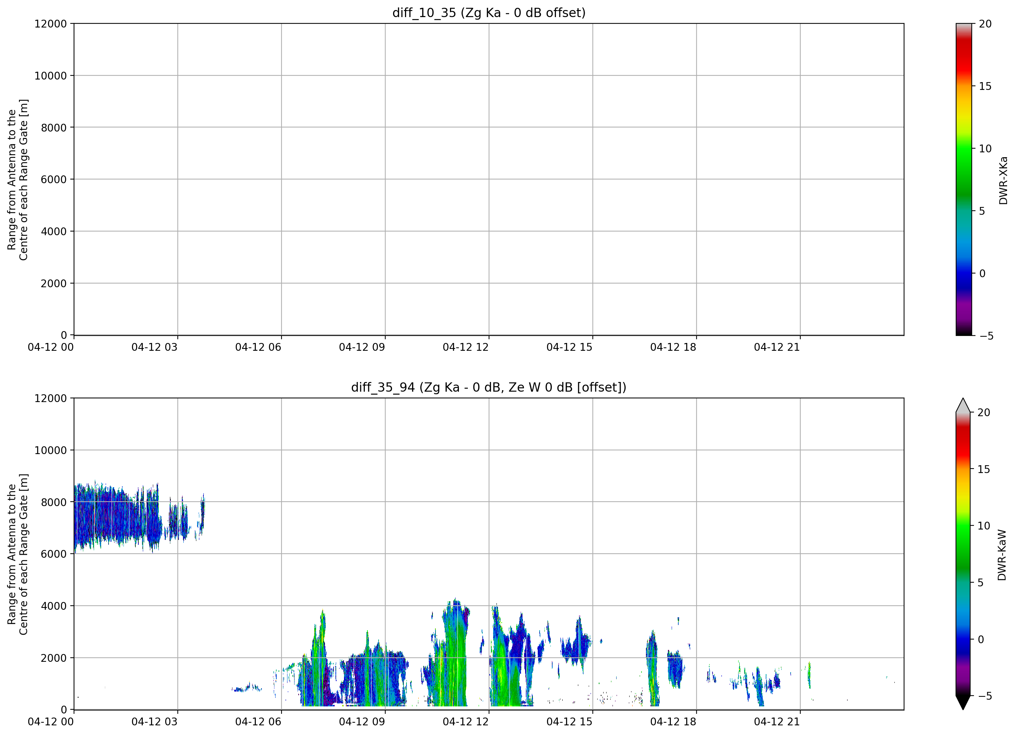1016x735 pixels.
Task: Click the '04-12 03' tick under top plot
Action: pos(155,347)
